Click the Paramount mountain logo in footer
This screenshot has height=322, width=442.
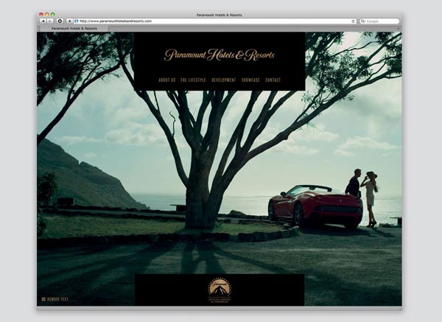coord(219,288)
